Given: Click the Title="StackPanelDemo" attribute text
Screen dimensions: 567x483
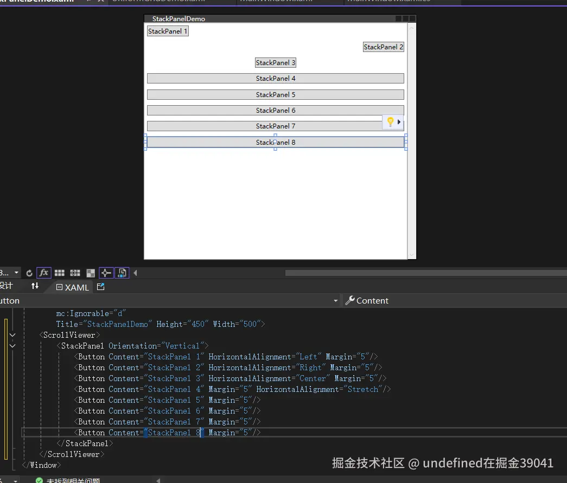Looking at the screenshot, I should 104,324.
